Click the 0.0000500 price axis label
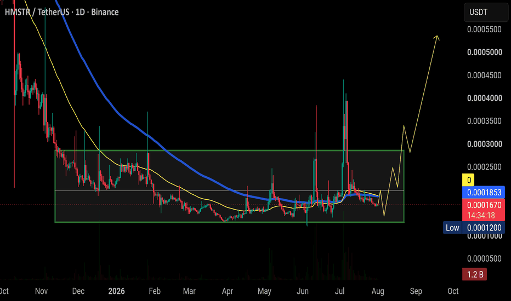This screenshot has height=301, width=511. (484, 258)
